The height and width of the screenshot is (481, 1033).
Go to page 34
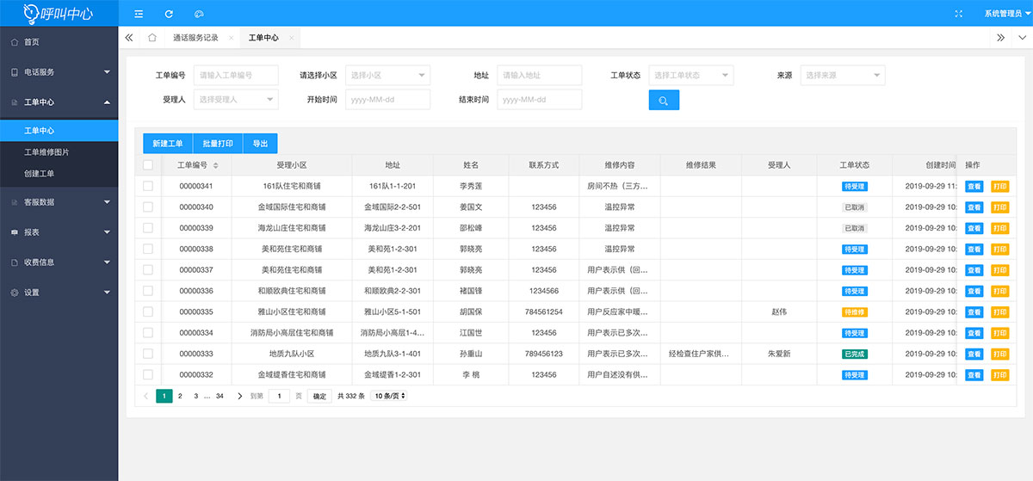[220, 396]
